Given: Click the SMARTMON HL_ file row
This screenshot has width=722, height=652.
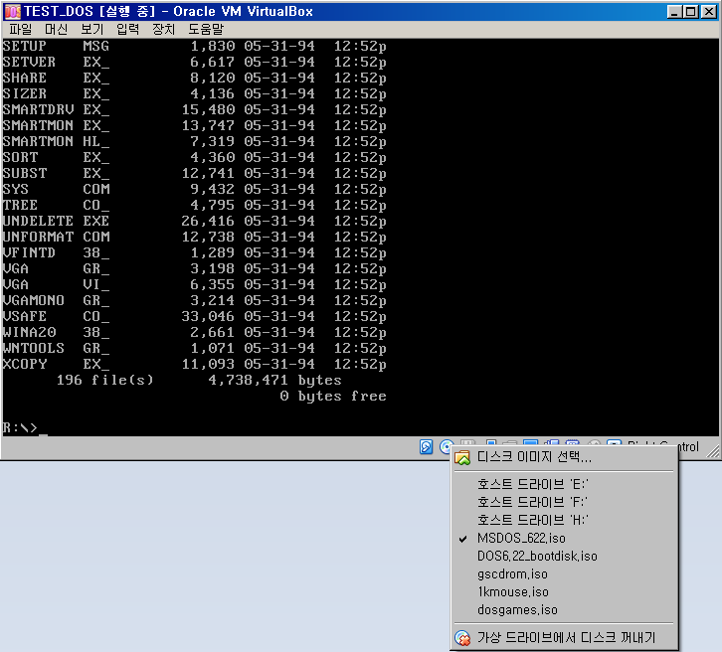Looking at the screenshot, I should [194, 141].
